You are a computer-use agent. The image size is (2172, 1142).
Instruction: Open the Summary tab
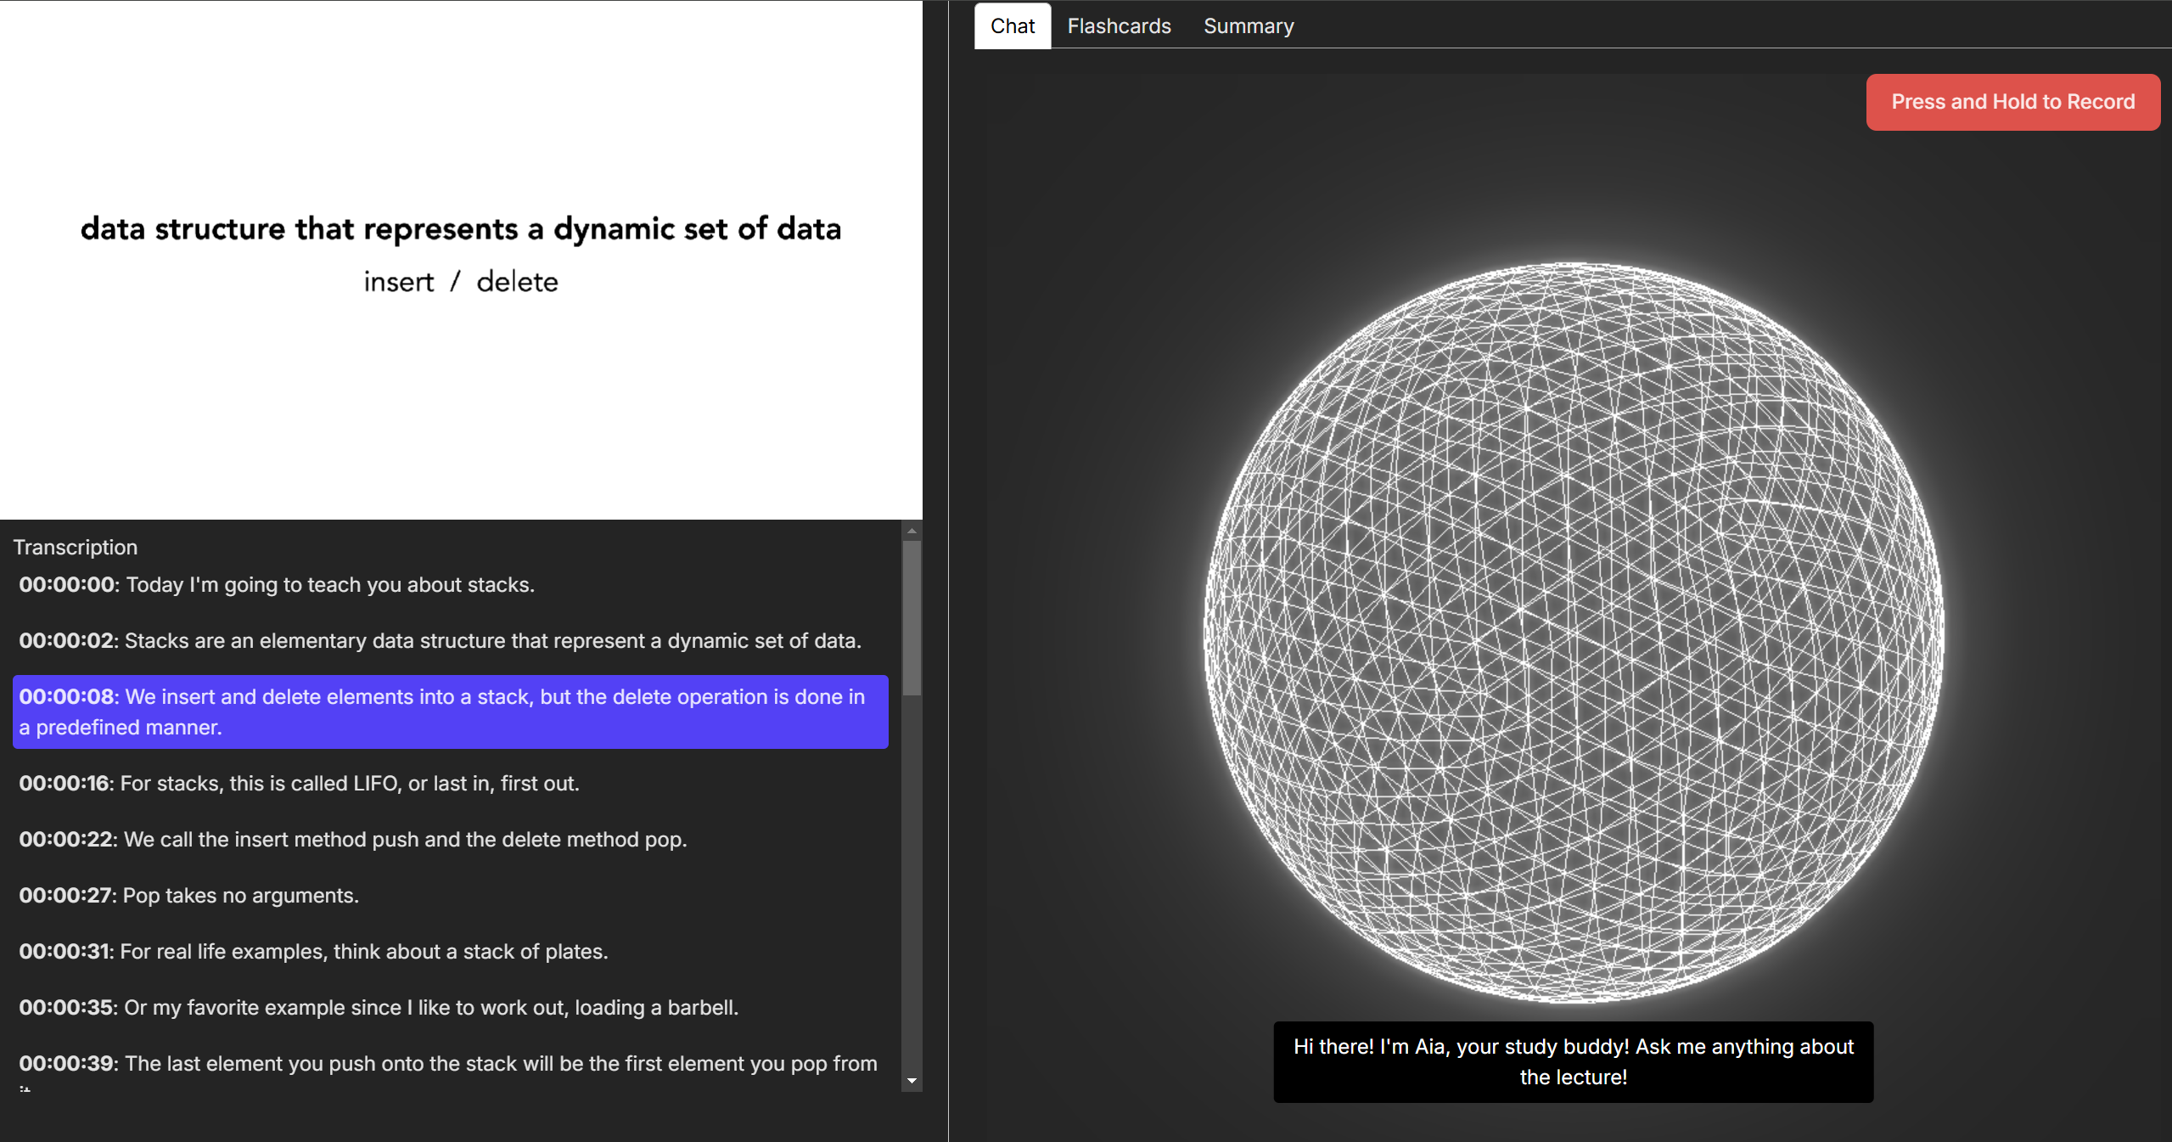click(1249, 26)
